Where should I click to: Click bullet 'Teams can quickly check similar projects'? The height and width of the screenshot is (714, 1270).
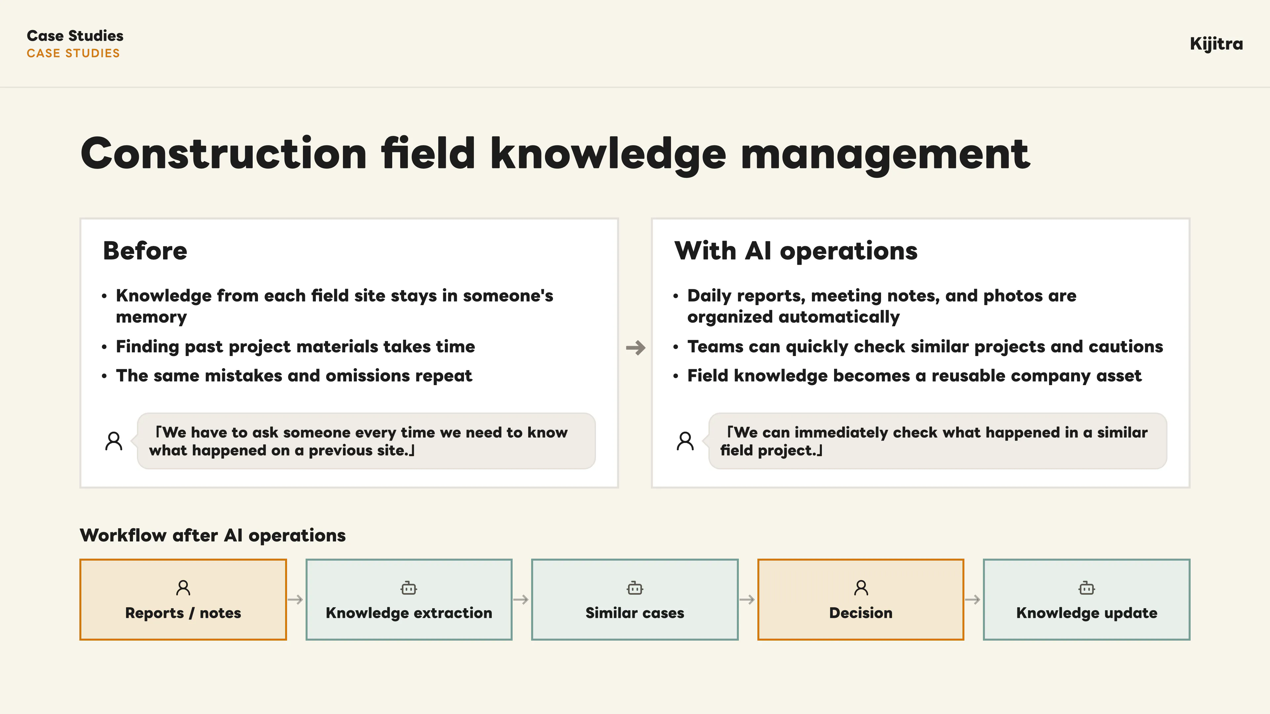coord(925,346)
